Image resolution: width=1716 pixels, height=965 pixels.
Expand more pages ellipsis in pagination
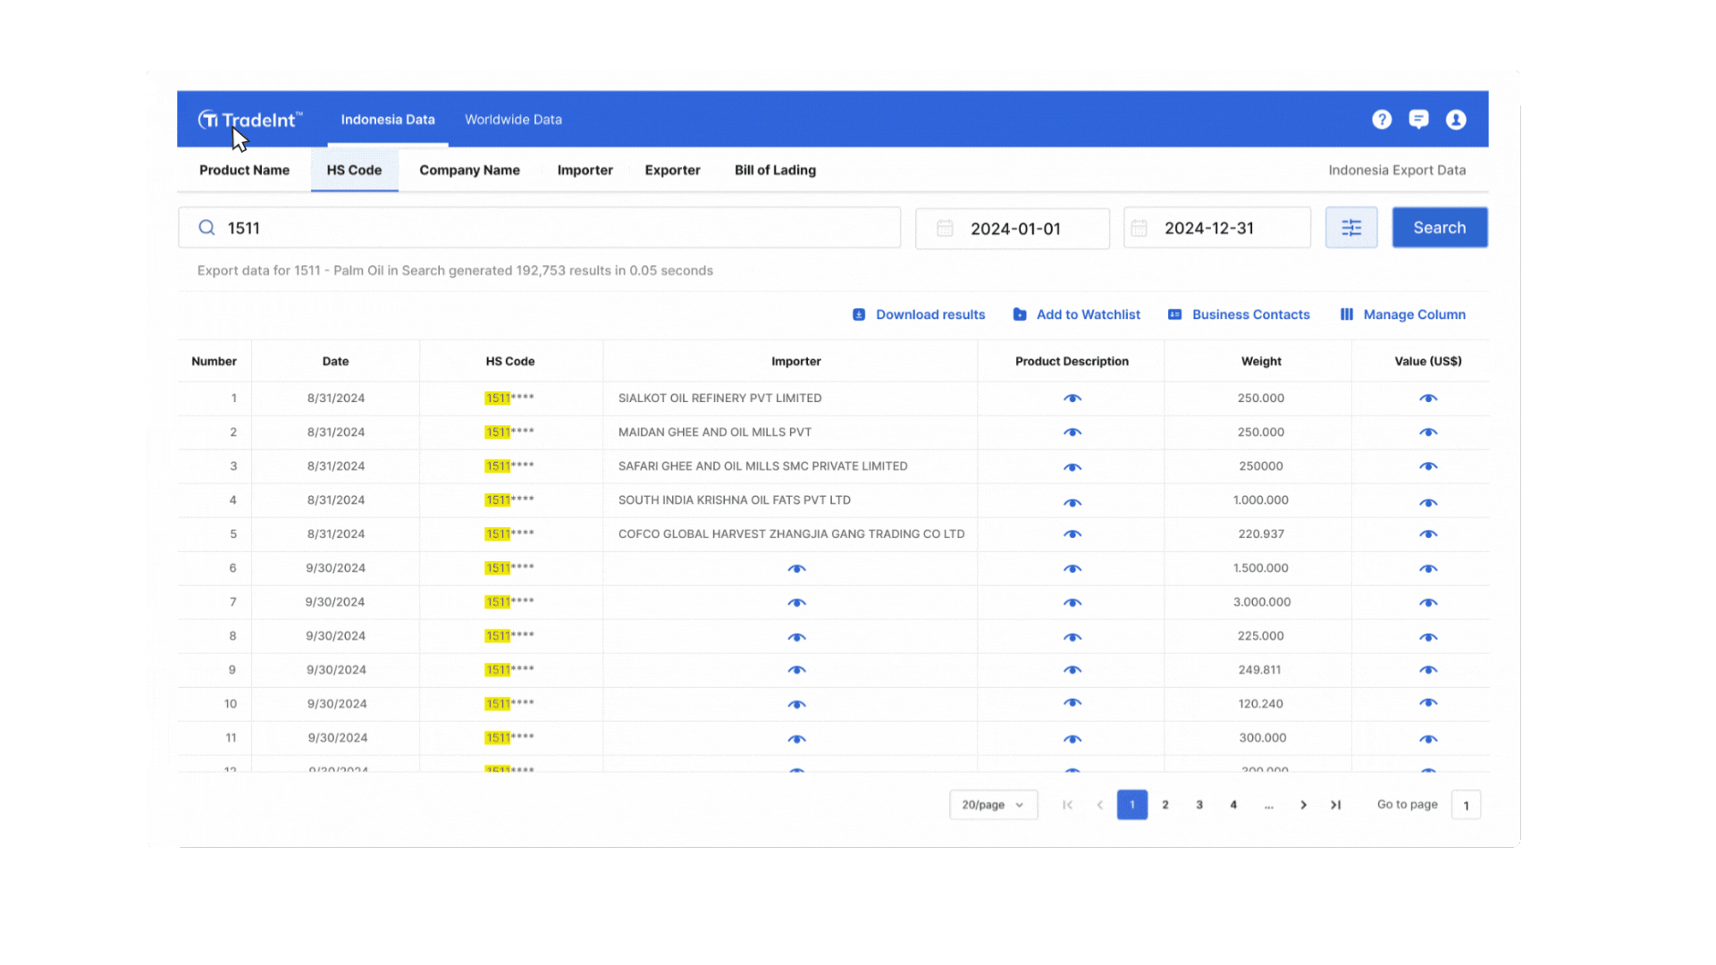(x=1268, y=805)
